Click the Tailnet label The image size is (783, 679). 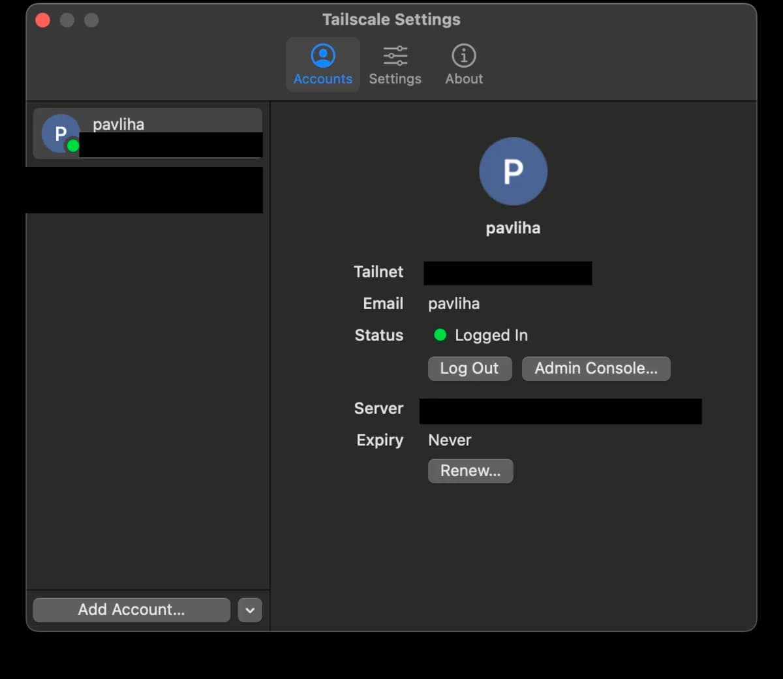point(378,272)
